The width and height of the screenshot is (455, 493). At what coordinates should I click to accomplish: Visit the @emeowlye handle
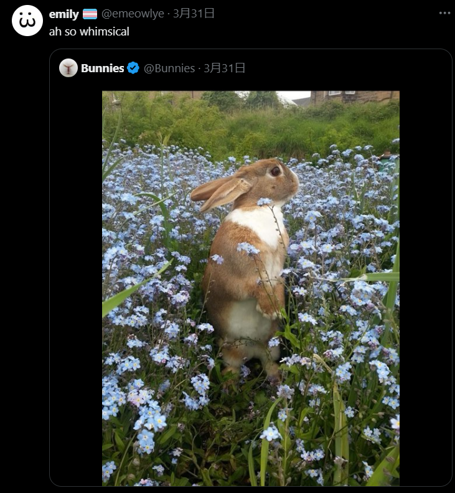[x=133, y=14]
